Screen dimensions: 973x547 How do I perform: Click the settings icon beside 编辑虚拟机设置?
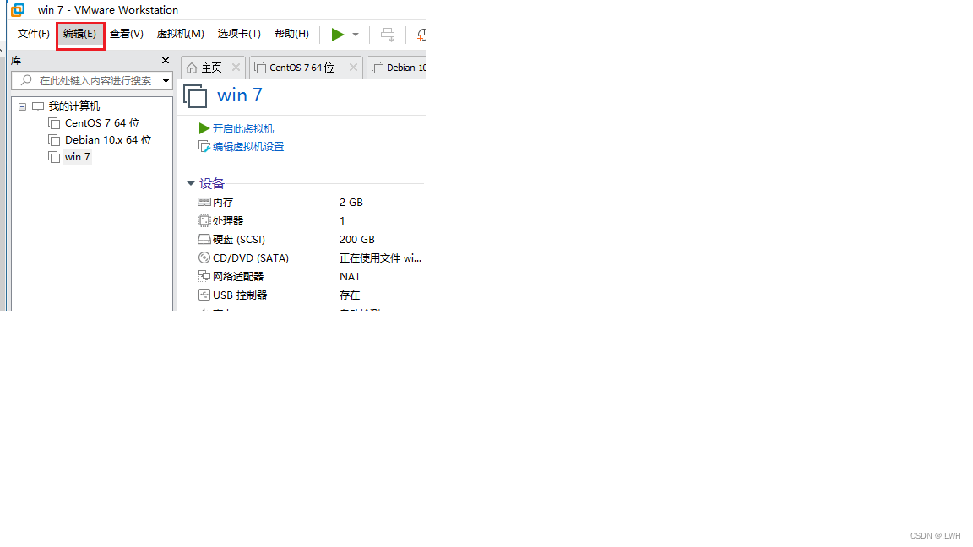point(204,146)
